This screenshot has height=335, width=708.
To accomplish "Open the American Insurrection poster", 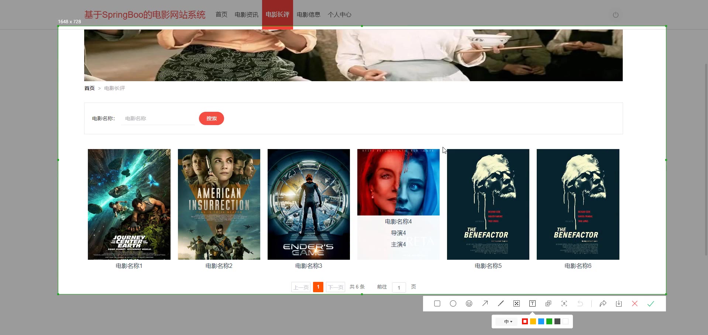I will pos(219,204).
